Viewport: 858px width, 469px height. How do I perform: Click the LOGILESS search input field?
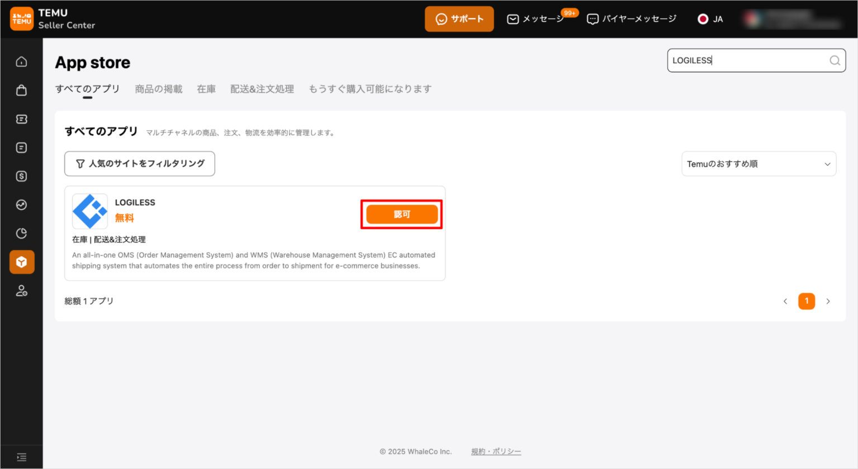click(747, 61)
